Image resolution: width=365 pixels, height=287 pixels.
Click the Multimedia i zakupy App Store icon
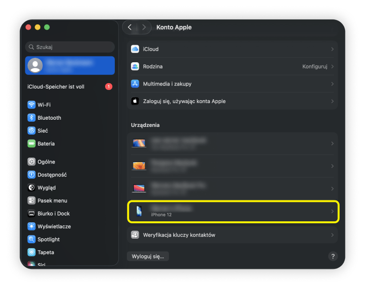135,84
